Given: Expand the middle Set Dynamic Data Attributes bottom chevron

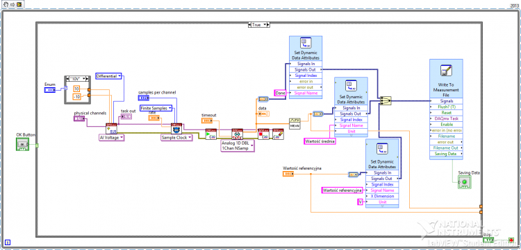Looking at the screenshot, I should click(351, 135).
